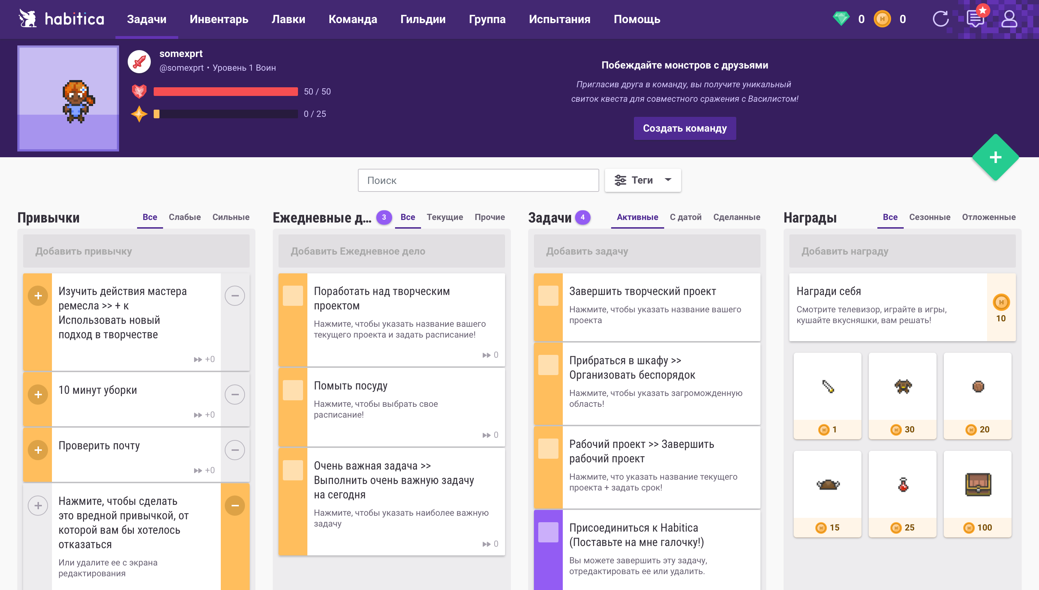Open the Испытания menu
1039x590 pixels.
(559, 19)
